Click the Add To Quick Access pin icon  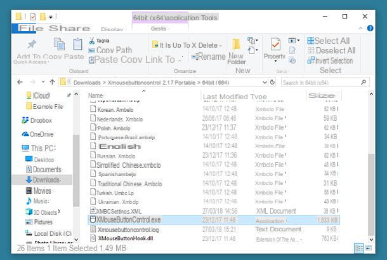tap(32, 44)
